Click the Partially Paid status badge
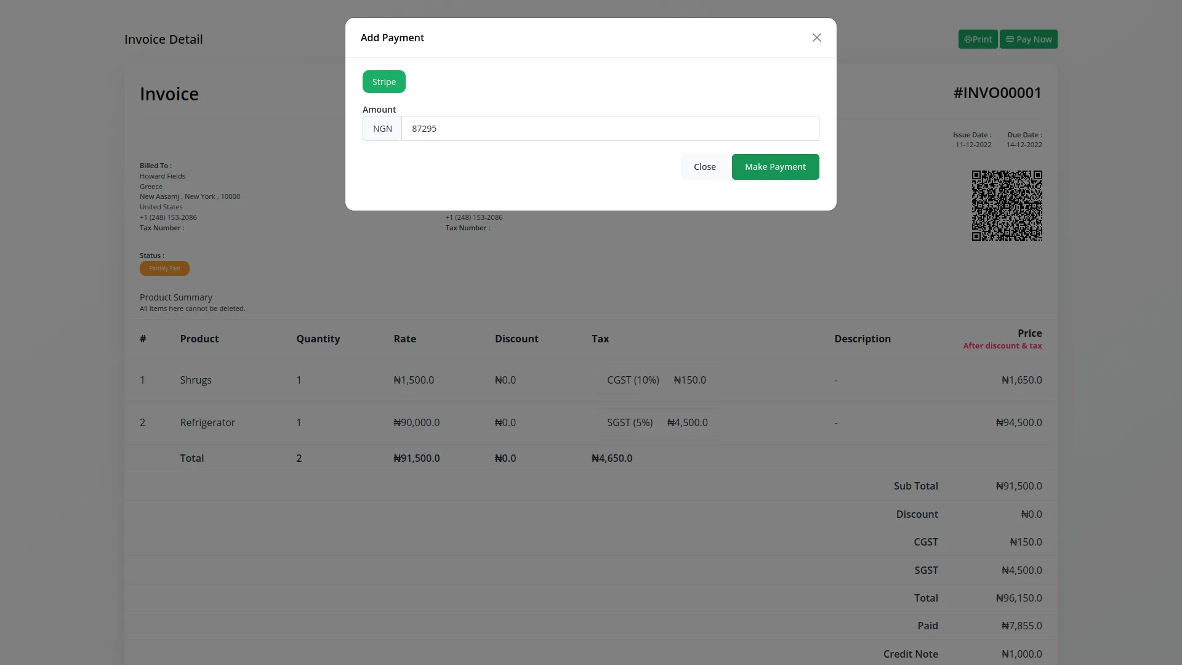 (164, 268)
